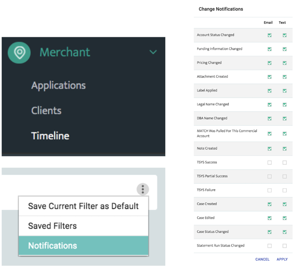The width and height of the screenshot is (295, 272).
Task: Uncheck Email for Case Edited
Action: pyautogui.click(x=270, y=218)
